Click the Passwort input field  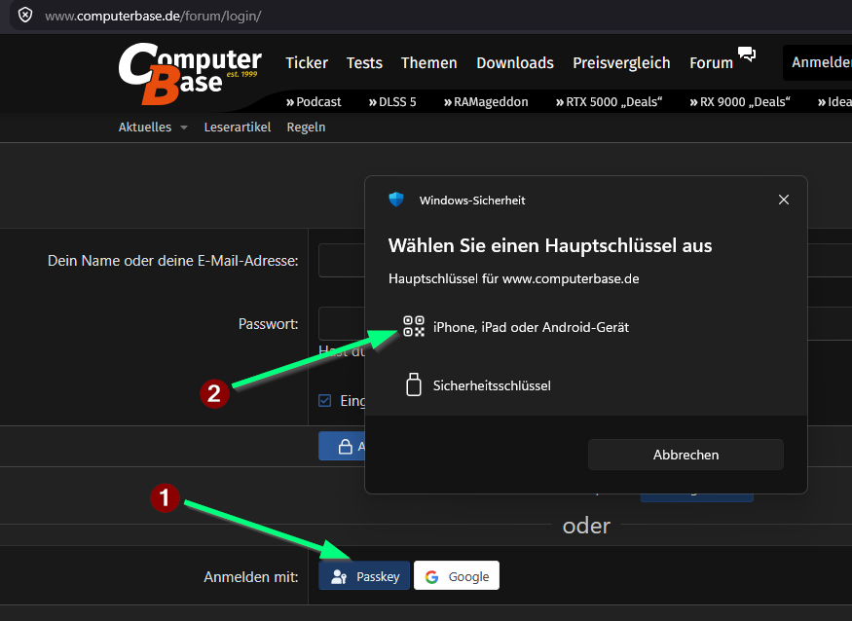click(x=342, y=323)
